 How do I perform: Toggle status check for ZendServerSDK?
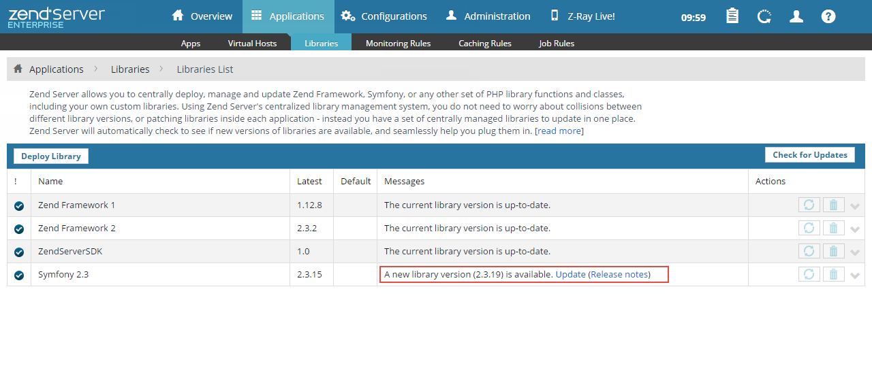point(19,252)
